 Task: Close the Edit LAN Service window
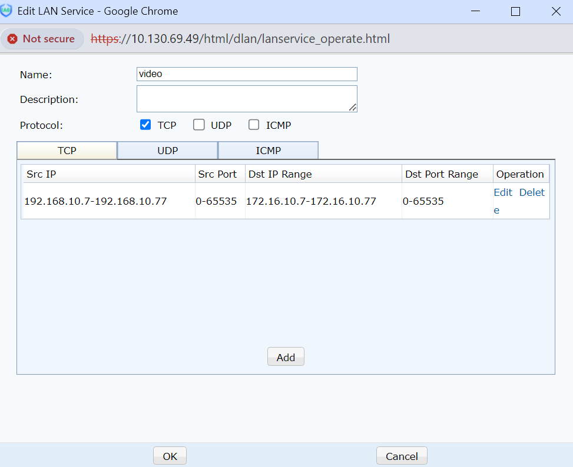[555, 11]
